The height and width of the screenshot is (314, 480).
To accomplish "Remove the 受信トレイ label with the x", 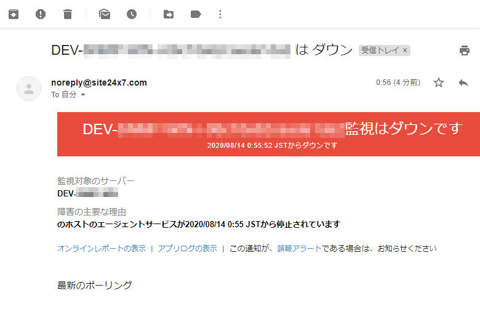I will (x=405, y=50).
